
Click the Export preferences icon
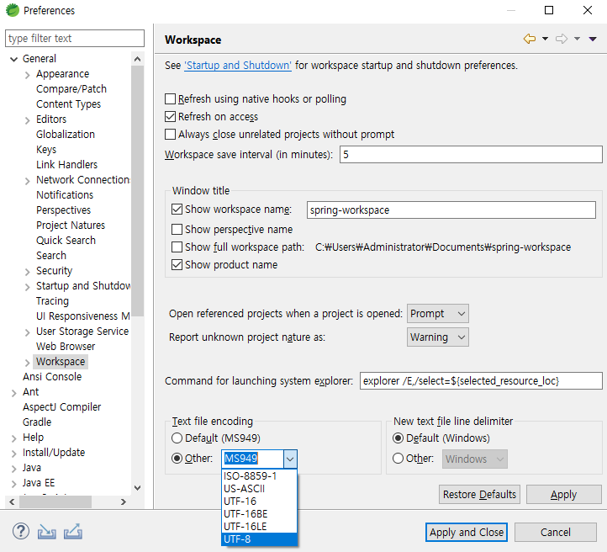(73, 531)
